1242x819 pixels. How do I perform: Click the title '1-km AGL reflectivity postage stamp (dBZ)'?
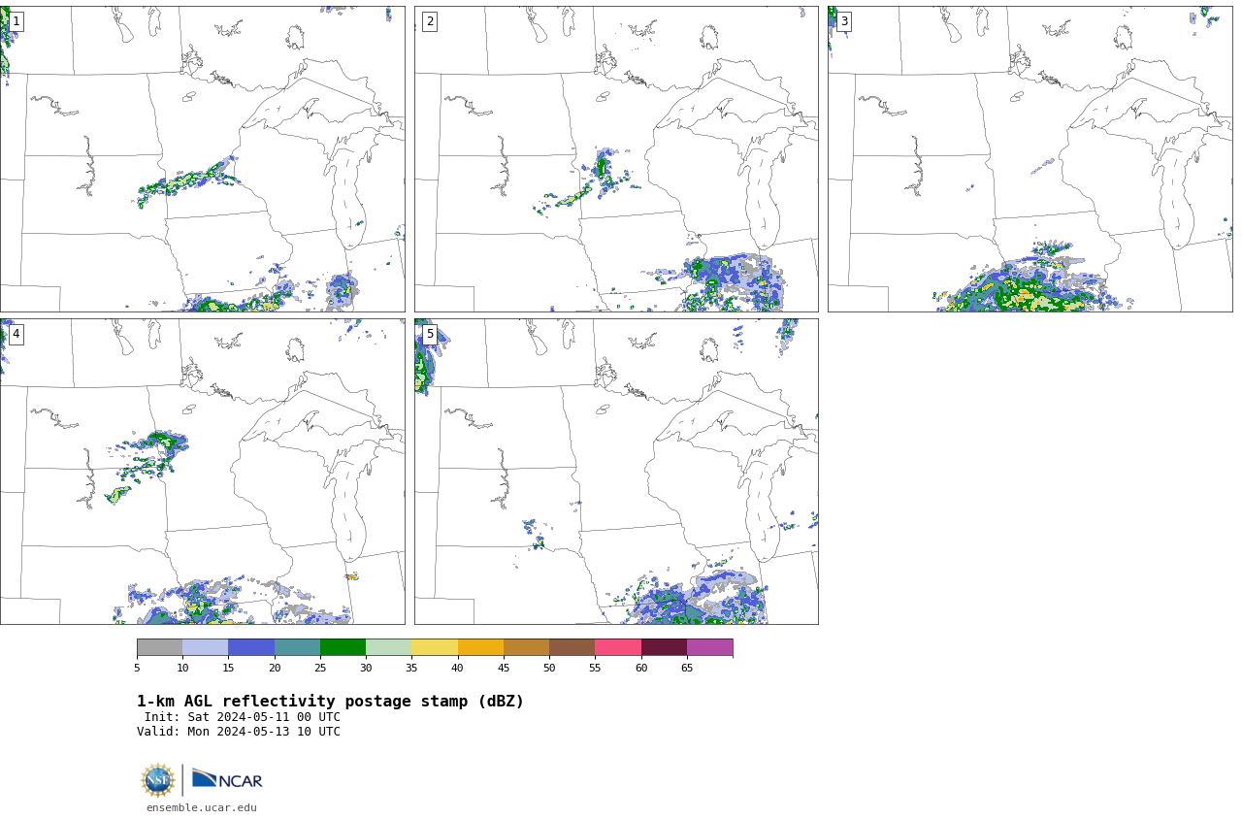tap(330, 702)
